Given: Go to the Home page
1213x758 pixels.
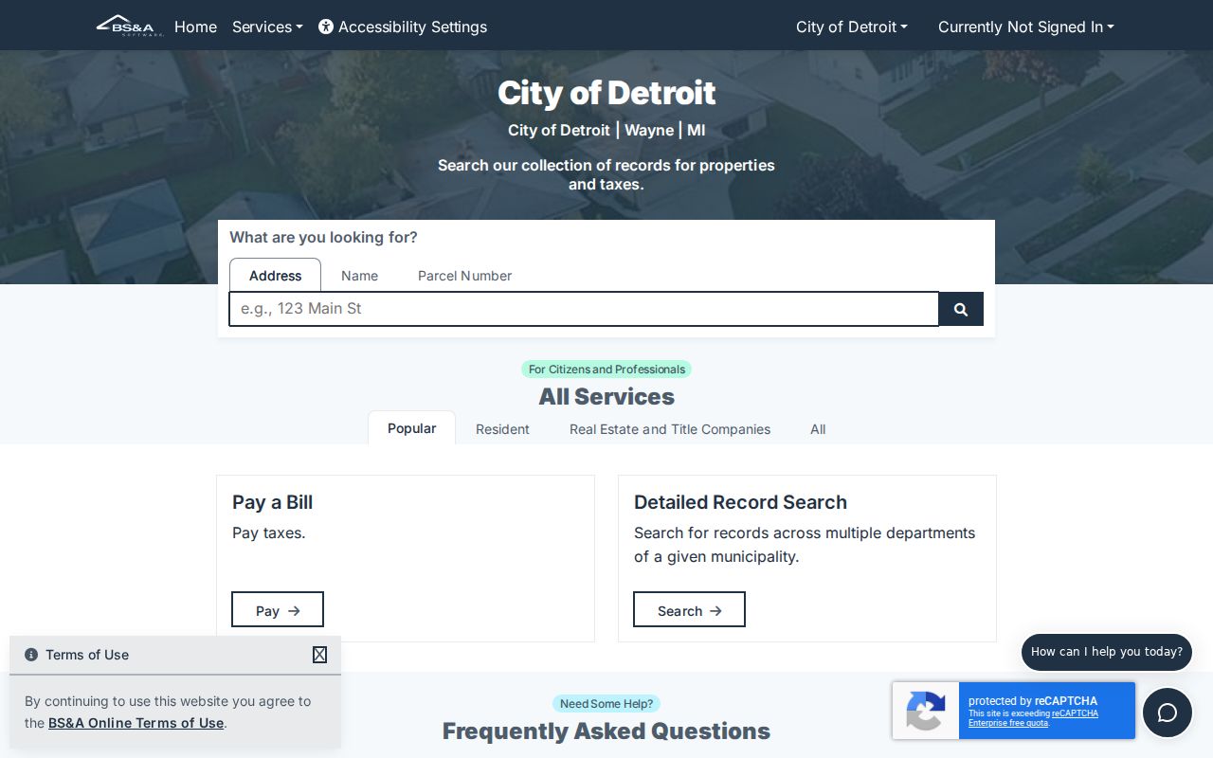Looking at the screenshot, I should [195, 27].
